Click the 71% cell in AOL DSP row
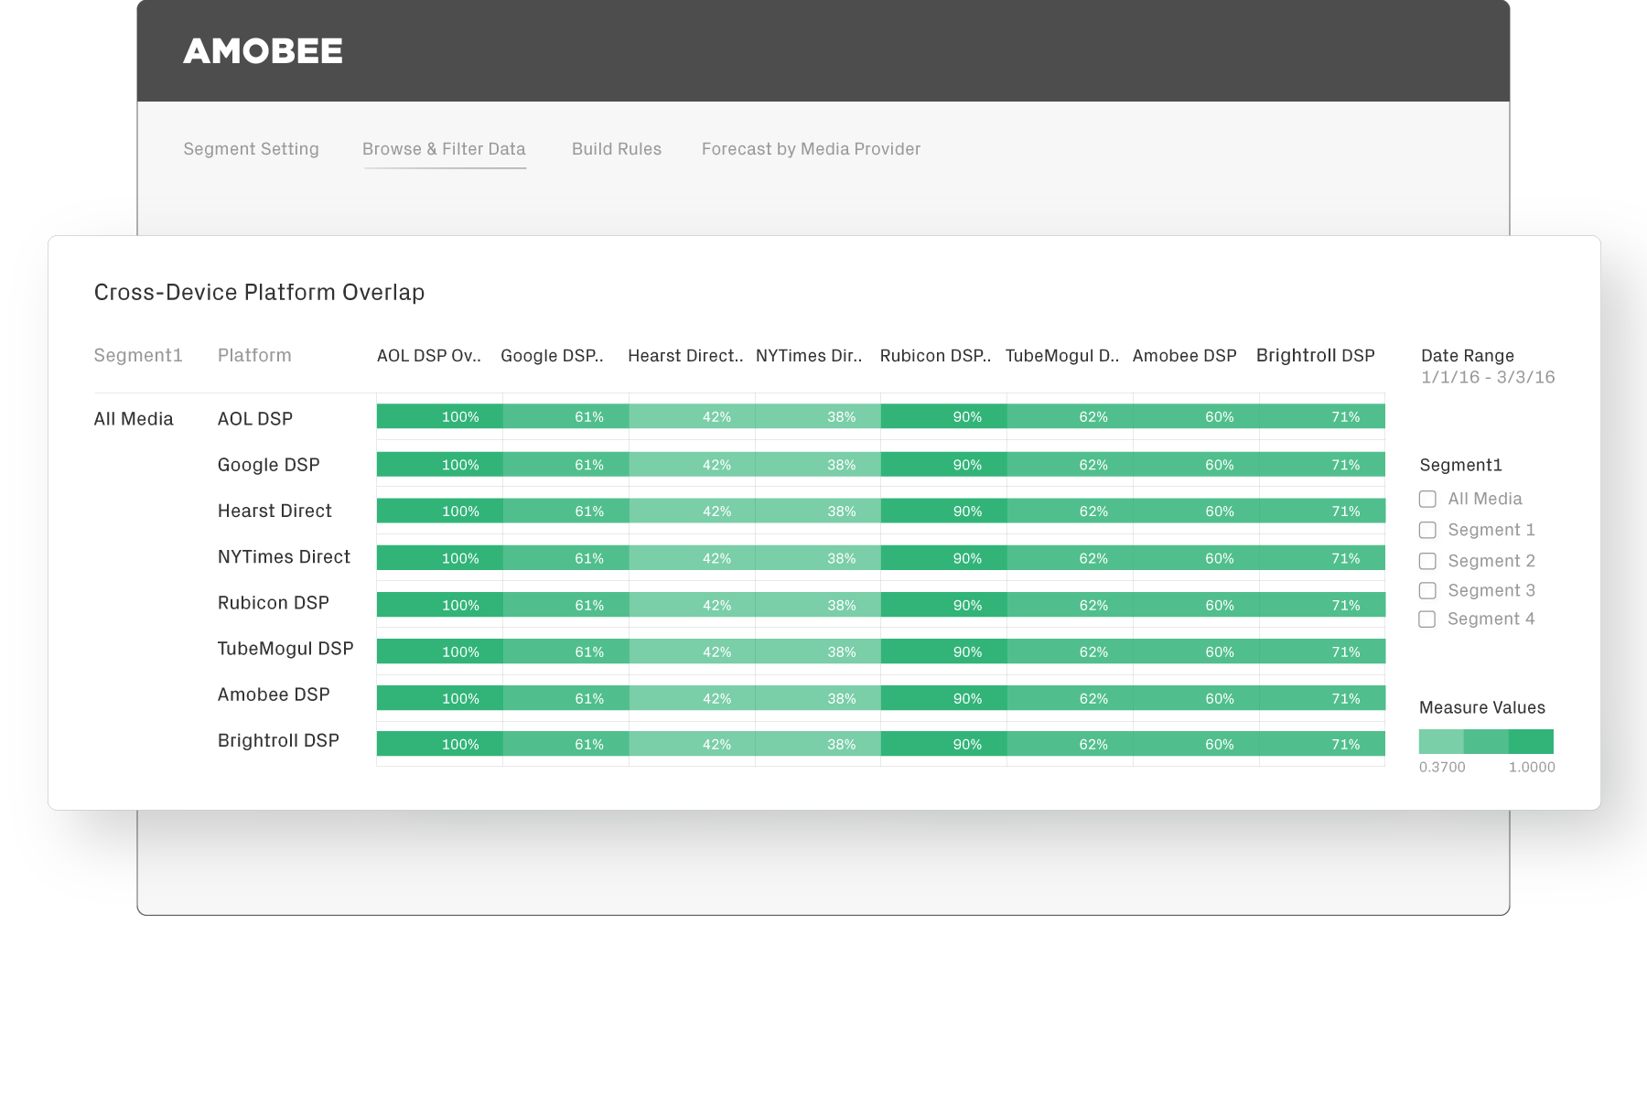 pyautogui.click(x=1322, y=416)
